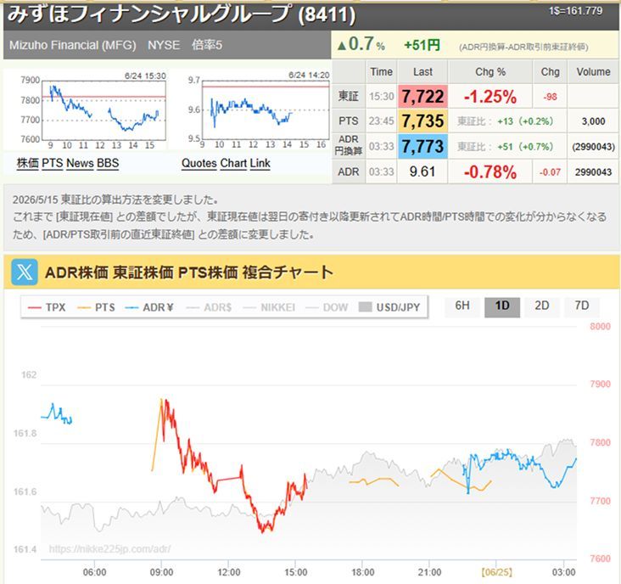The height and width of the screenshot is (584, 621).
Task: Click the -1.25% change value
Action: (490, 97)
